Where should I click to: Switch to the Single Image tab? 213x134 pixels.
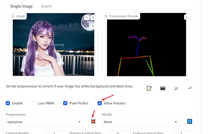pos(21,6)
